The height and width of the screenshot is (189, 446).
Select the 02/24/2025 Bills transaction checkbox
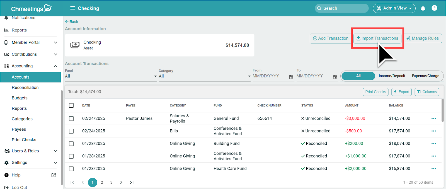pos(71,131)
